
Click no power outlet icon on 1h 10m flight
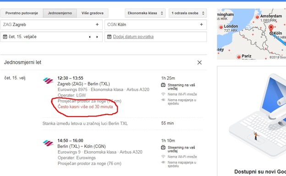click(x=163, y=162)
